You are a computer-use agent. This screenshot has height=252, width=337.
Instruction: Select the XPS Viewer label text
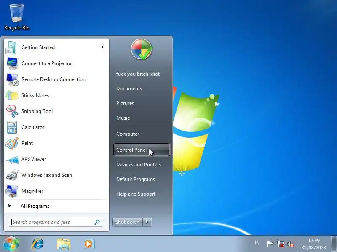click(34, 159)
